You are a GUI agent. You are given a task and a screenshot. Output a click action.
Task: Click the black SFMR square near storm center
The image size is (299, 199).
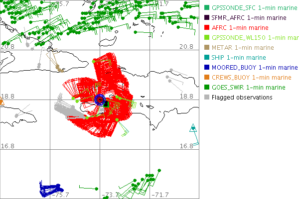[x=107, y=103]
